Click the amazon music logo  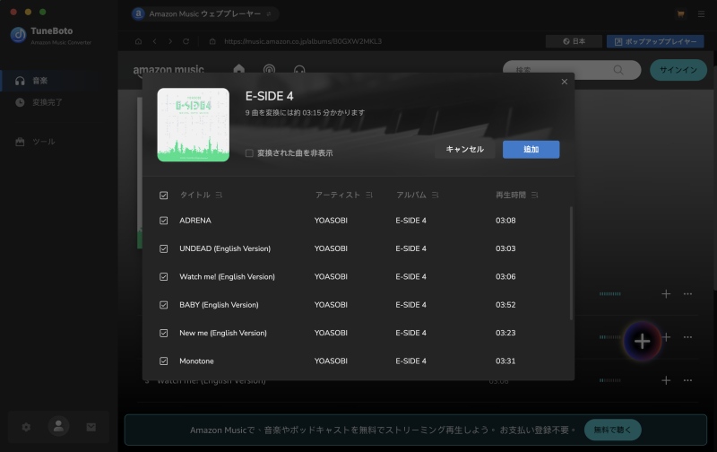pos(168,70)
